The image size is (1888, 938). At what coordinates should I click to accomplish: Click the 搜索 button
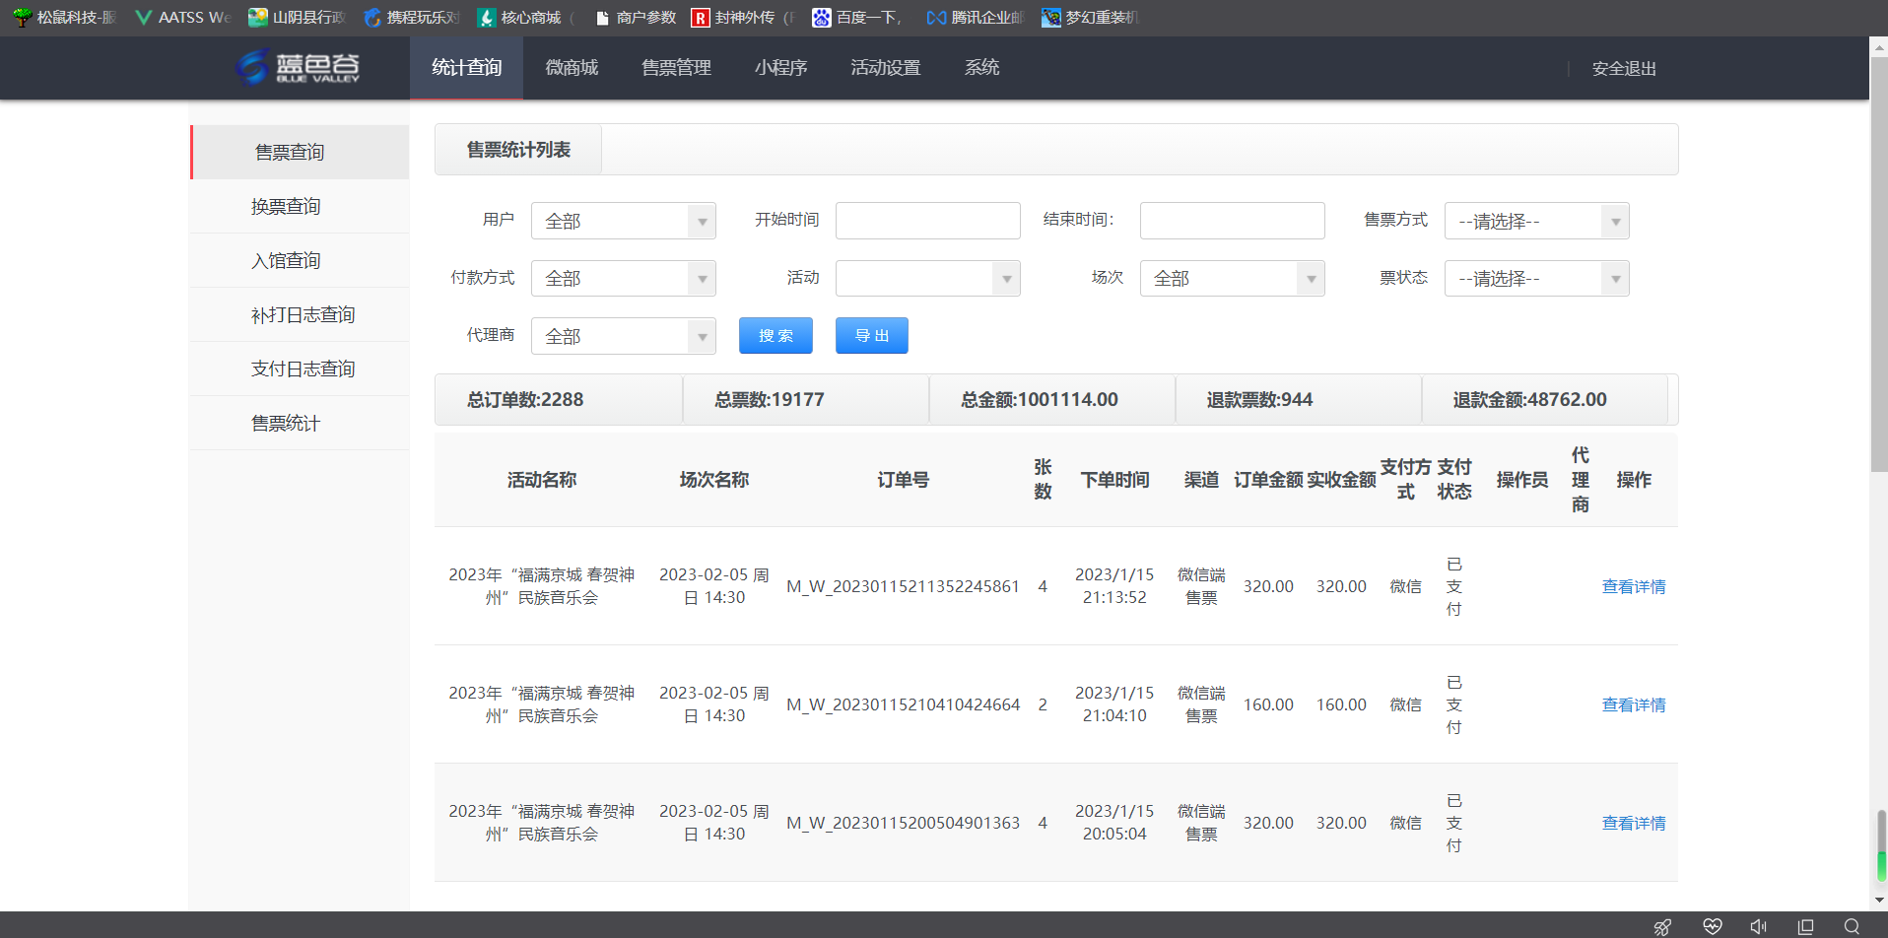775,336
